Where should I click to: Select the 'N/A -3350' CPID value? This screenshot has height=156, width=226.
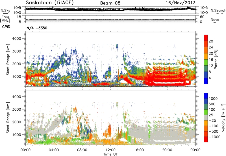pos(37,28)
